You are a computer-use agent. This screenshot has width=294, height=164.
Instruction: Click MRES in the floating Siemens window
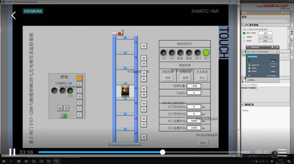pos(273,72)
